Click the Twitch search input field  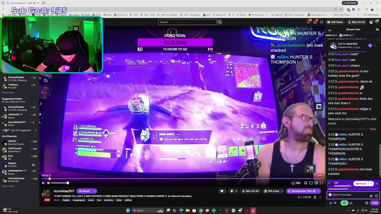coord(188,22)
